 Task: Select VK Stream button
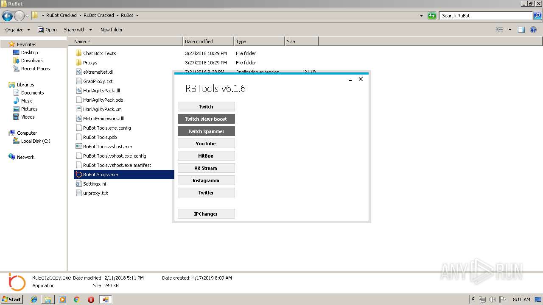pyautogui.click(x=206, y=168)
